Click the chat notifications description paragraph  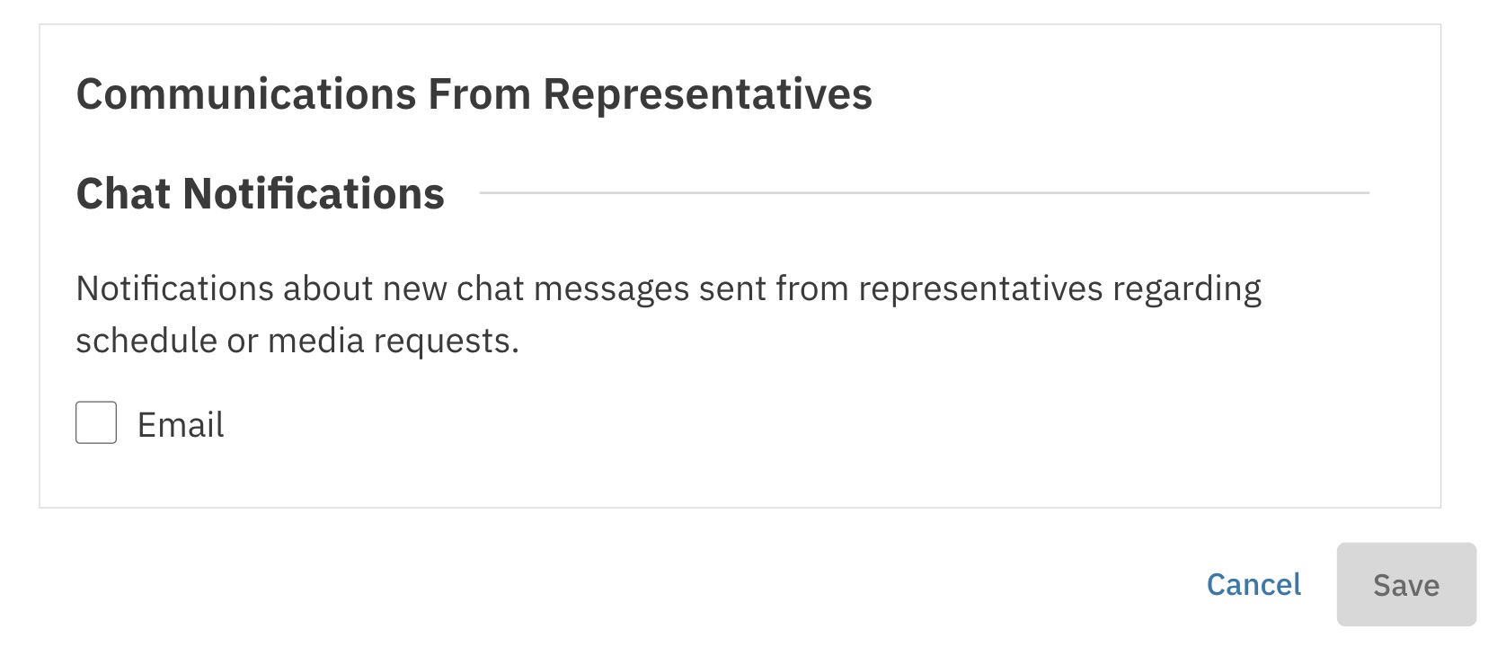(x=668, y=314)
